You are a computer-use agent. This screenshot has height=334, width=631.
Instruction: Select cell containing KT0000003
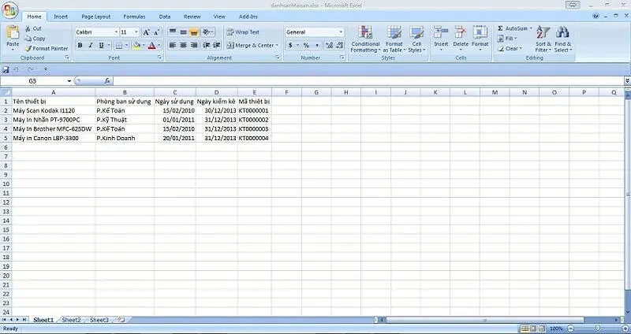tap(254, 128)
